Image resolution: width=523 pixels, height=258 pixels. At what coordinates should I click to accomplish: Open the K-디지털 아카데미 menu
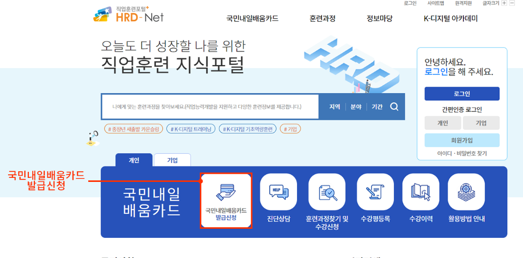pos(450,19)
